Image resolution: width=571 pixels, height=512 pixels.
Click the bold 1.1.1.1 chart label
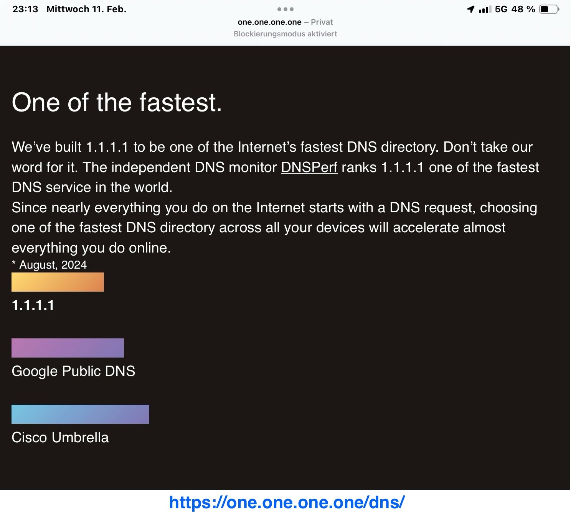[x=33, y=305]
